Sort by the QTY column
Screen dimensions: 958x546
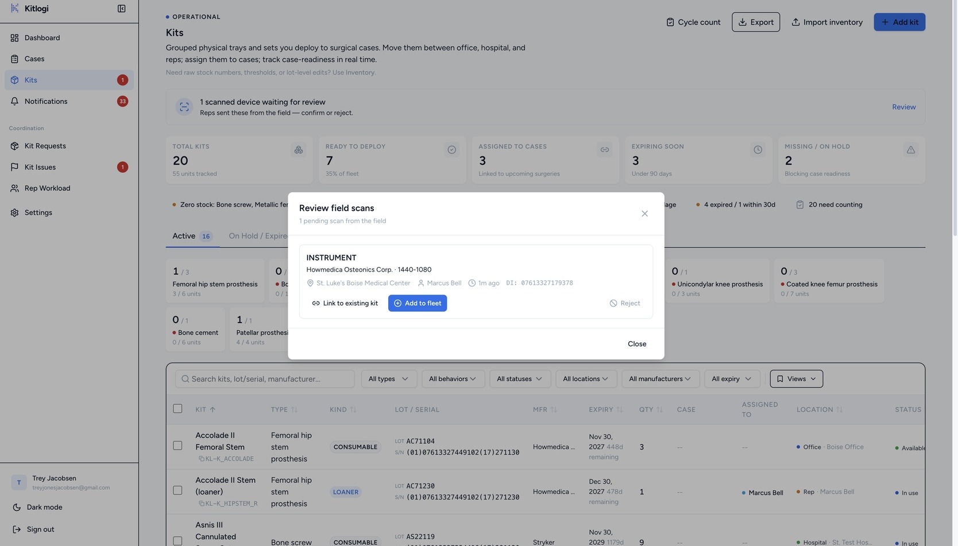pyautogui.click(x=651, y=410)
